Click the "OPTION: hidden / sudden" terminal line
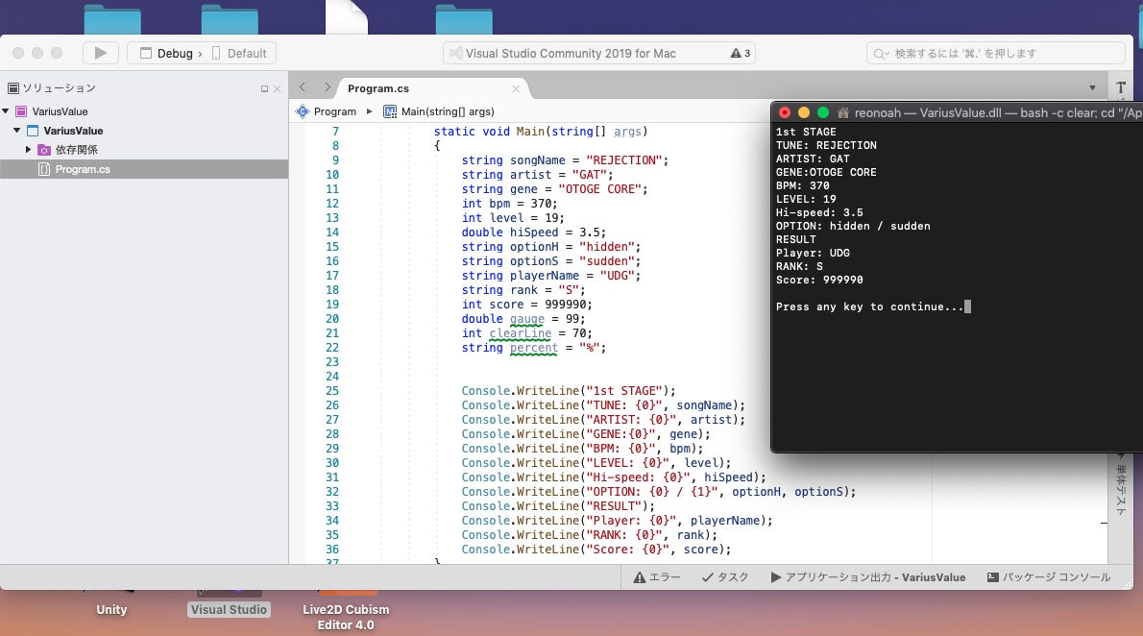 [853, 226]
